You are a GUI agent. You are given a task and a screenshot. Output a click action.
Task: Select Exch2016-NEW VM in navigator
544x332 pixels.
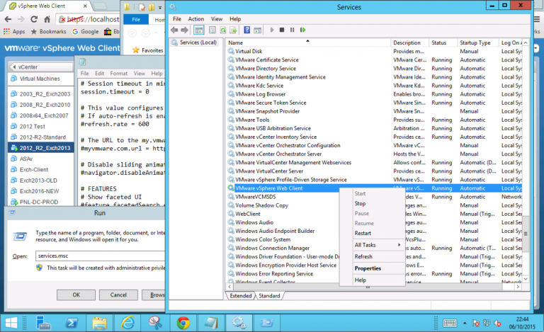point(40,191)
